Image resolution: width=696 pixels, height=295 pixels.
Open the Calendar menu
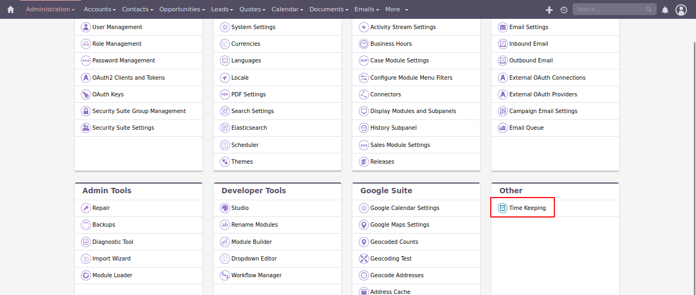288,9
